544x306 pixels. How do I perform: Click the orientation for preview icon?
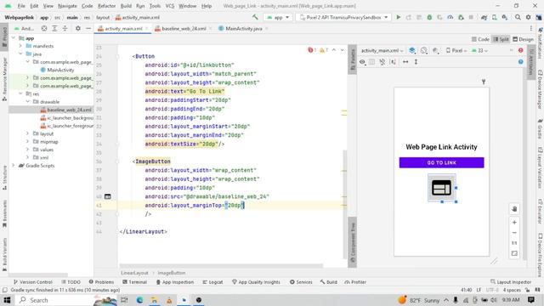423,50
